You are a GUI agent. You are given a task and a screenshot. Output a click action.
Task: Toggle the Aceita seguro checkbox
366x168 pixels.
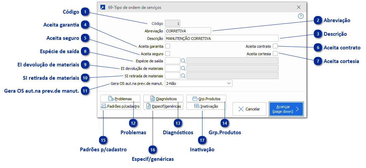(x=168, y=54)
